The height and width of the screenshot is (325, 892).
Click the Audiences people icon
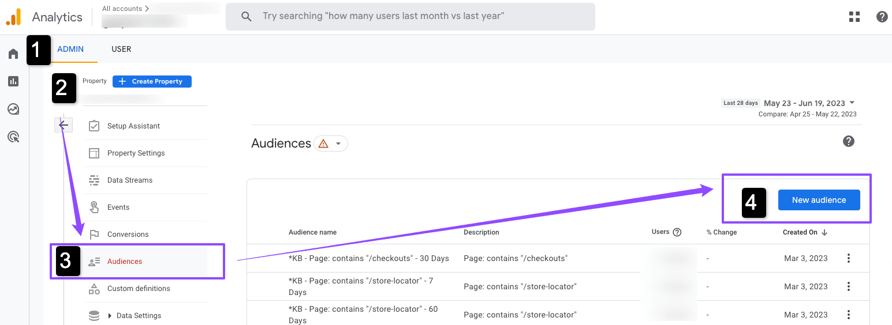[94, 262]
